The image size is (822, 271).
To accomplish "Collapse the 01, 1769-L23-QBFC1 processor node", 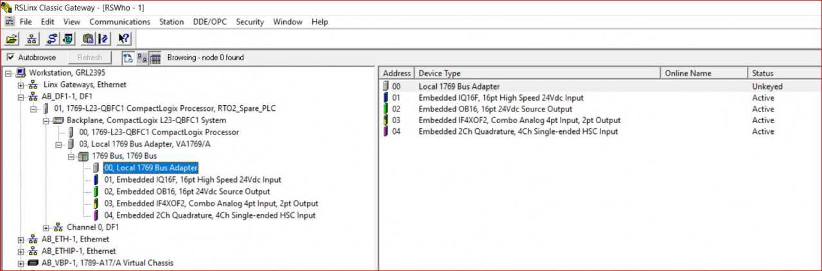I will (33, 109).
